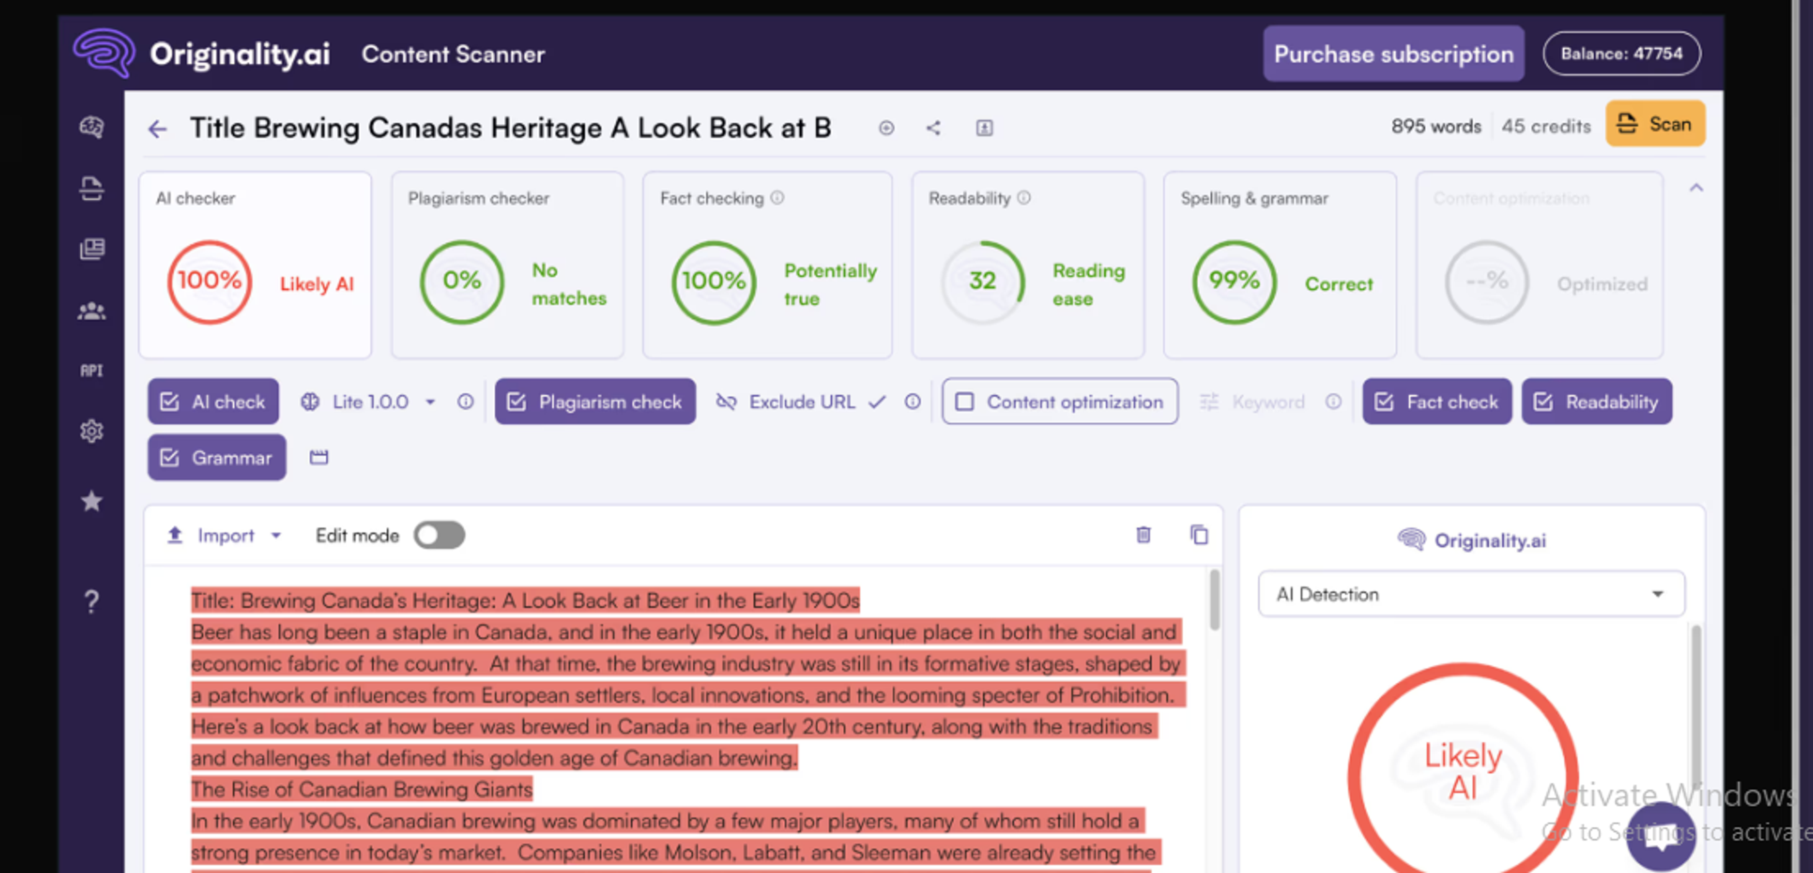Toggle the Edit mode switch
This screenshot has height=873, width=1813.
coord(439,535)
